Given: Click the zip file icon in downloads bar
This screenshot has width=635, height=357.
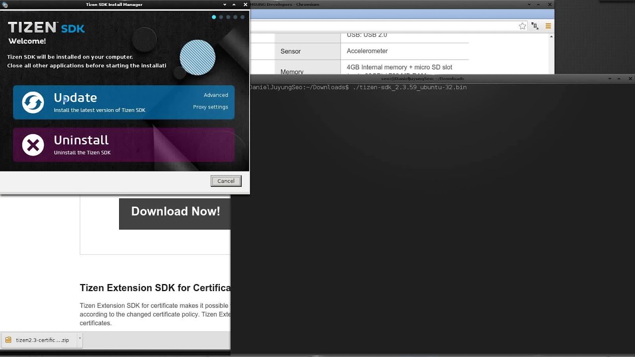Looking at the screenshot, I should coord(8,340).
